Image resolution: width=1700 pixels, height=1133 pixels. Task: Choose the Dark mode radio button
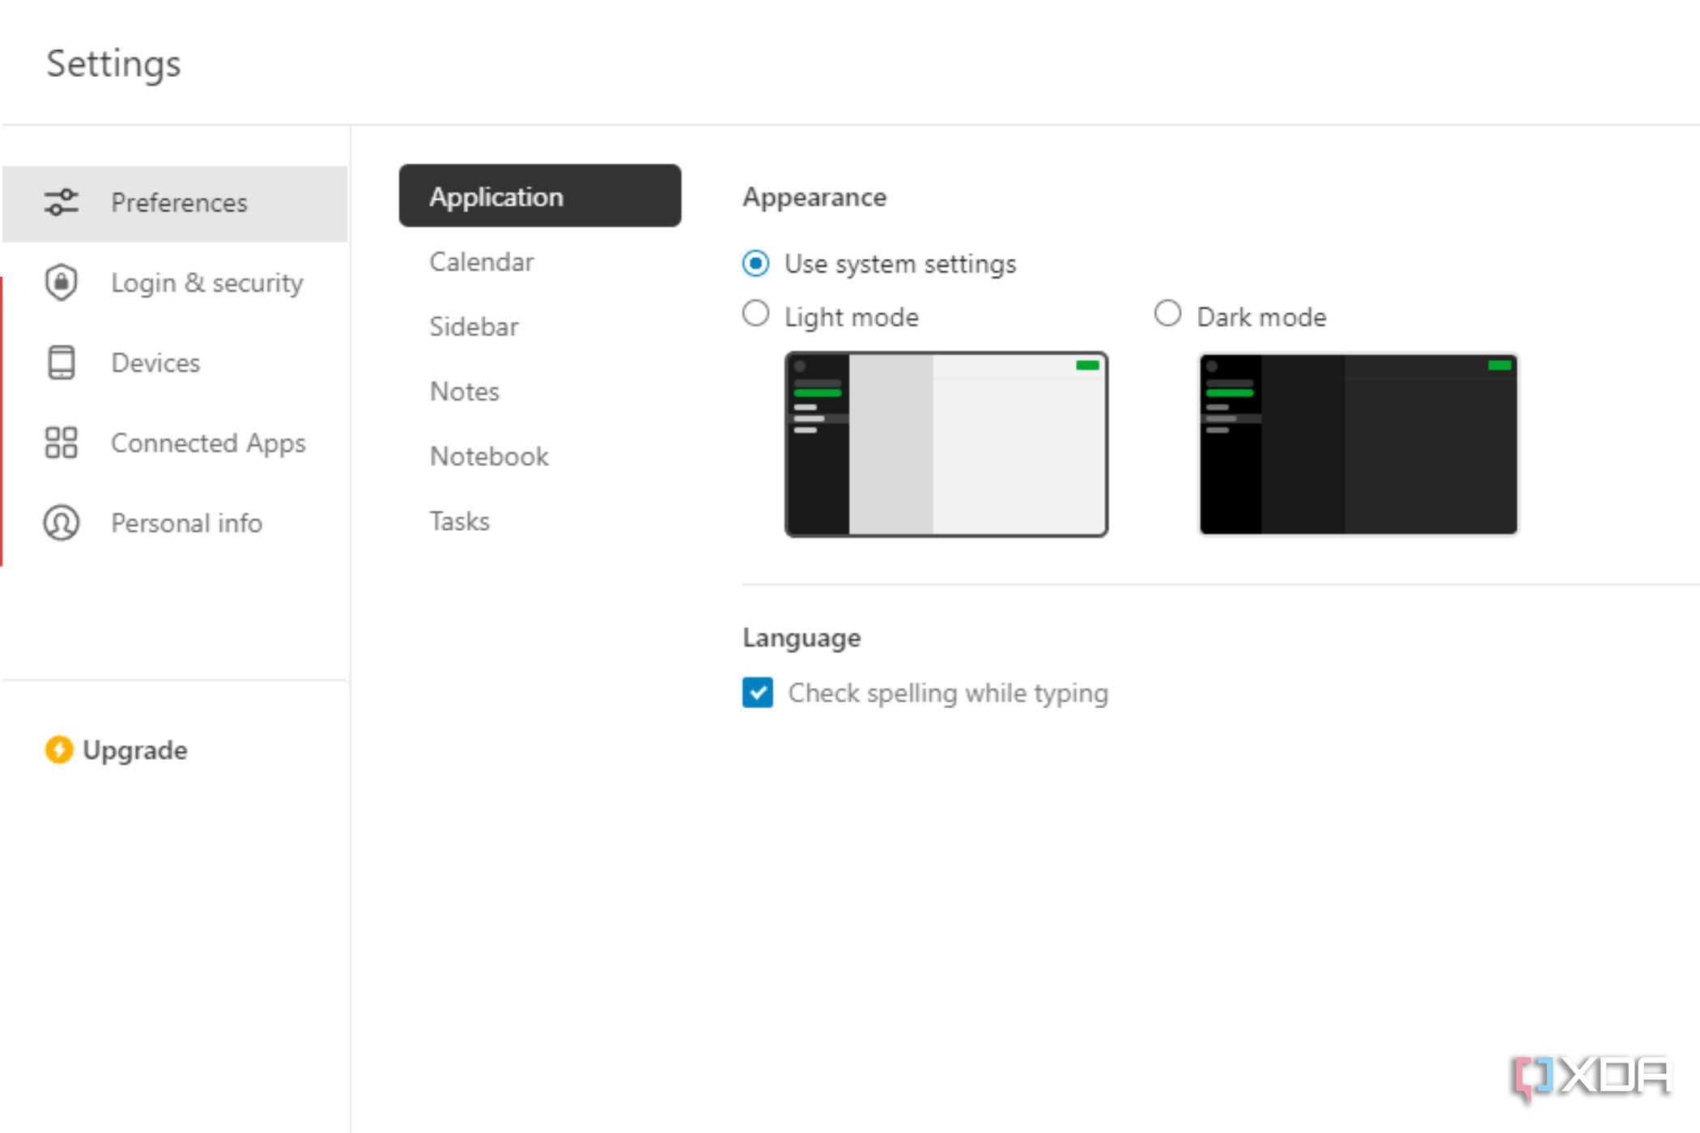(1167, 314)
